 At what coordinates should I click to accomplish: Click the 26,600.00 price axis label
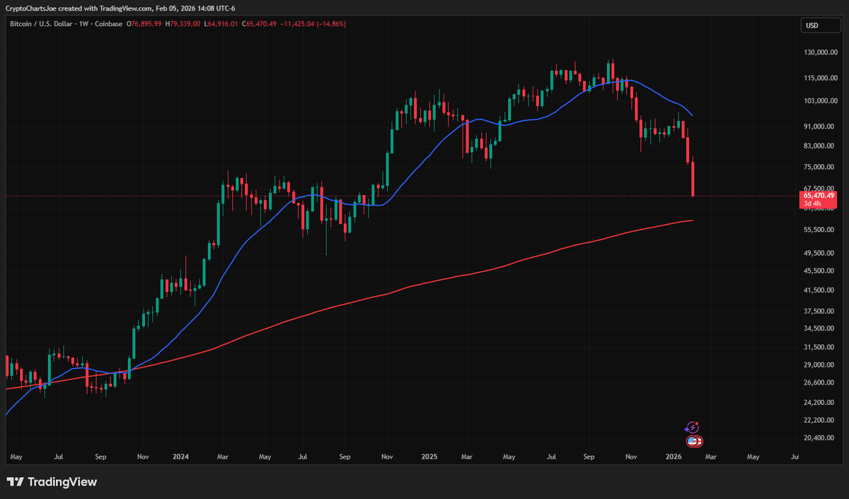point(821,383)
